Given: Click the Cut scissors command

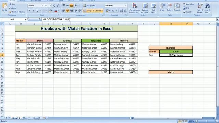Looking at the screenshot, I should [x=12, y=4].
